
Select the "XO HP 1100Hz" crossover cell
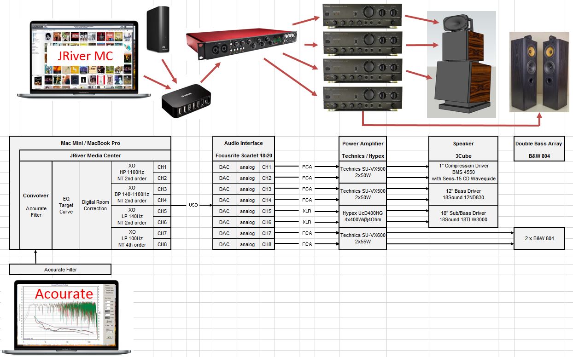pos(132,172)
